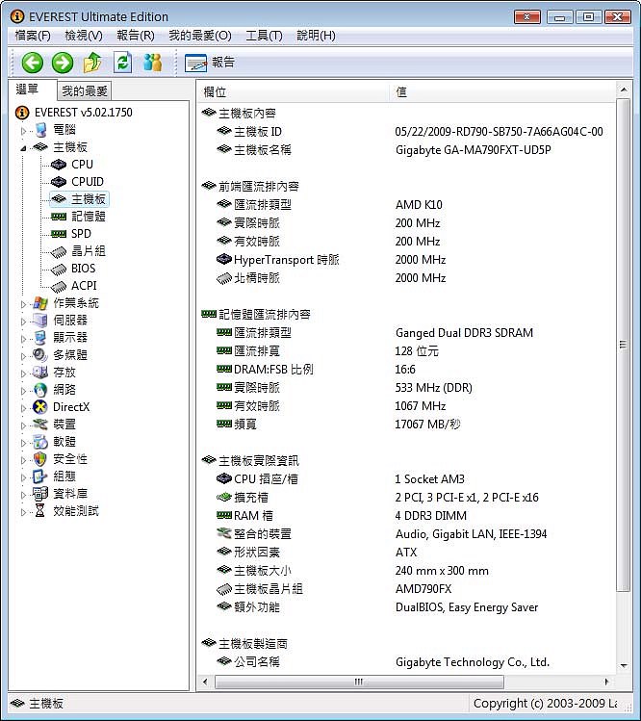
Task: Expand the 多媒體 tree node
Action: tap(23, 356)
